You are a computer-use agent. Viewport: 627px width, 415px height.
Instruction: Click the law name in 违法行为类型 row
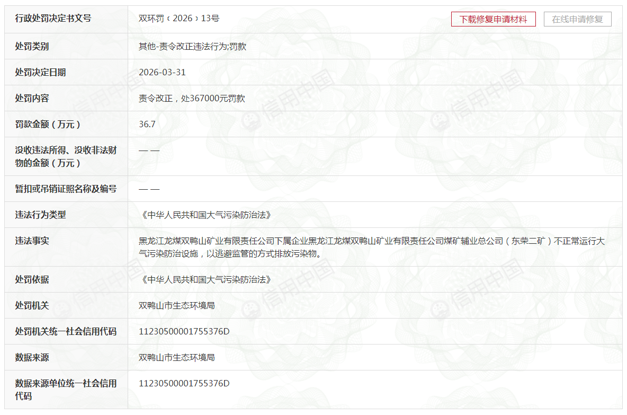[207, 215]
